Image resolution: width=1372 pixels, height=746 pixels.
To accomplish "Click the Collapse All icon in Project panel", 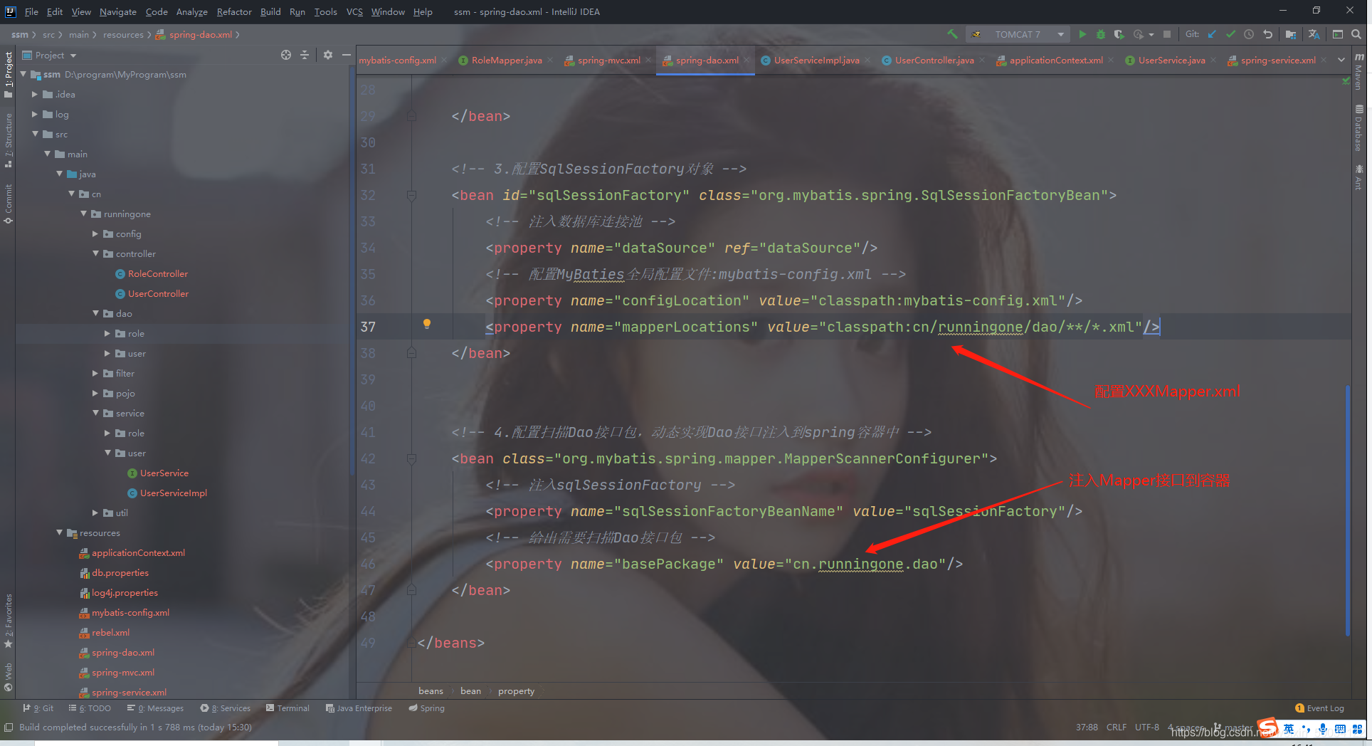I will point(305,55).
